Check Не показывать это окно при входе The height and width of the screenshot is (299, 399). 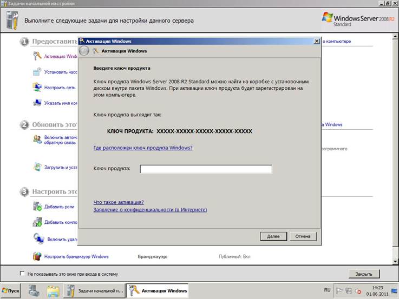(x=22, y=274)
